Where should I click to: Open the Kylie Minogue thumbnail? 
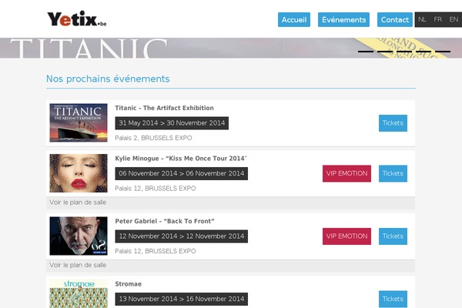[x=79, y=173]
